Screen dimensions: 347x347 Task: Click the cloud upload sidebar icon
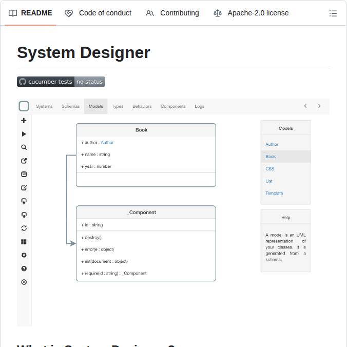coord(24,201)
